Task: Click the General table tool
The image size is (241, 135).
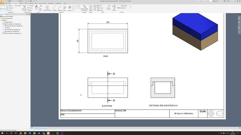Action: point(101,10)
